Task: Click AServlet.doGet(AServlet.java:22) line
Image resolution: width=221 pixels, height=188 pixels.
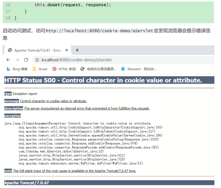Action: [x=61, y=151]
